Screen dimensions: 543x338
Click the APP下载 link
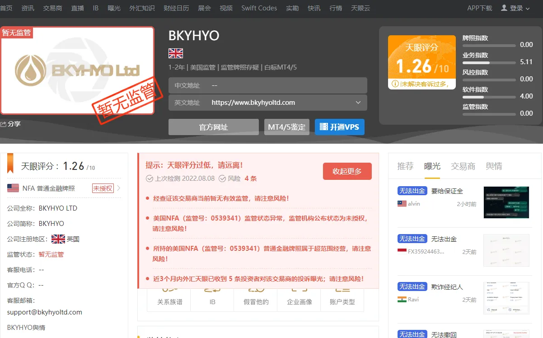(480, 8)
